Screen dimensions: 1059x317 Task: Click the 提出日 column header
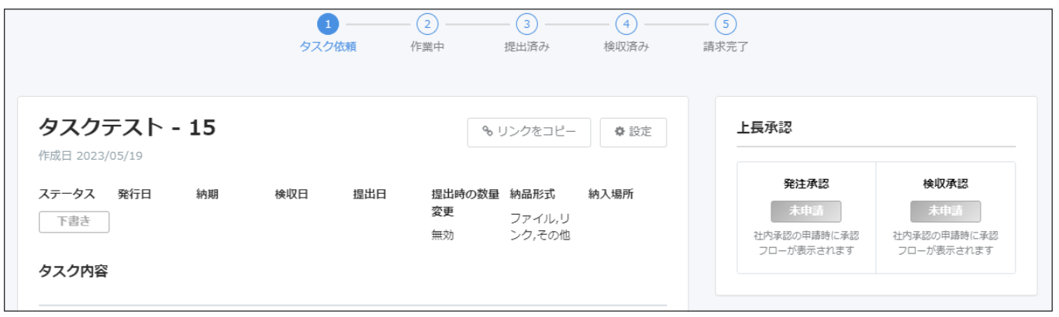coord(370,194)
